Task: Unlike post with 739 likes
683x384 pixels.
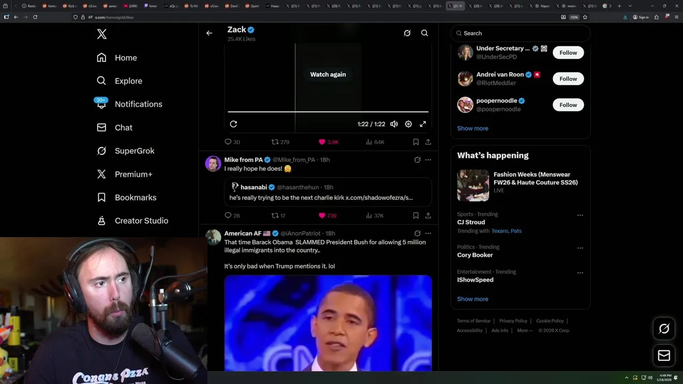Action: (x=327, y=215)
